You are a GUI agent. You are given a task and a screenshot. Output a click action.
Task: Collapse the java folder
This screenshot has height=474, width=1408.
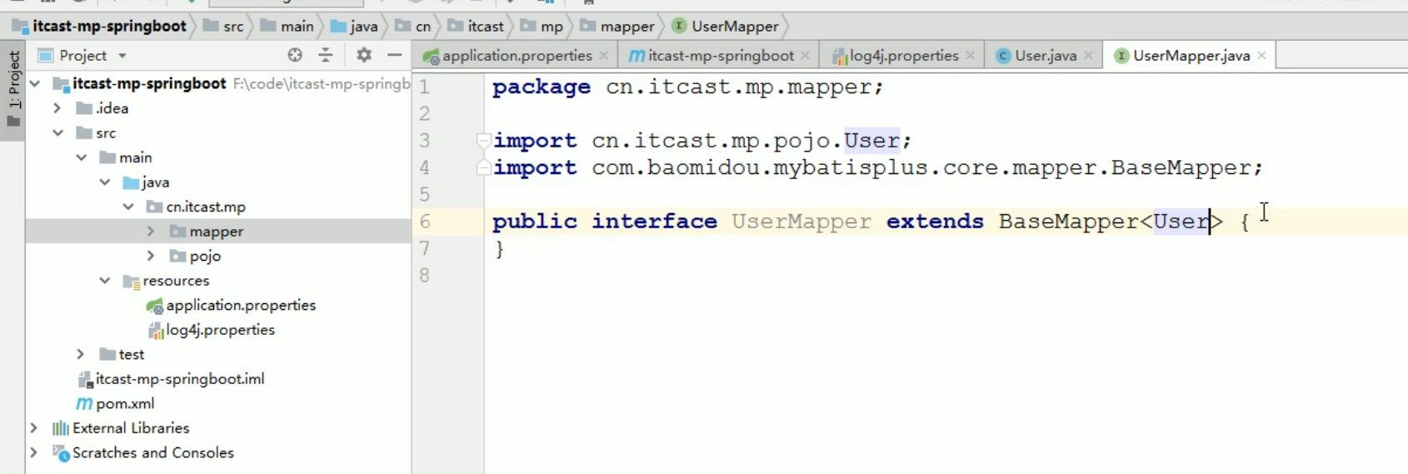[105, 182]
